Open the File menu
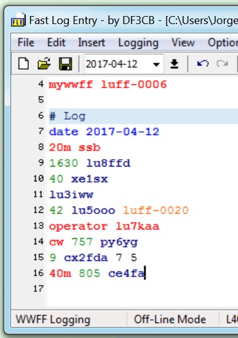The width and height of the screenshot is (238, 338). [x=26, y=43]
